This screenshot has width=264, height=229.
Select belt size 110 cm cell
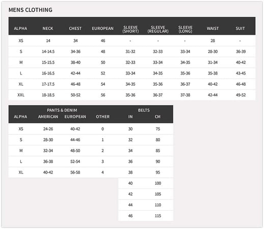click(158, 205)
